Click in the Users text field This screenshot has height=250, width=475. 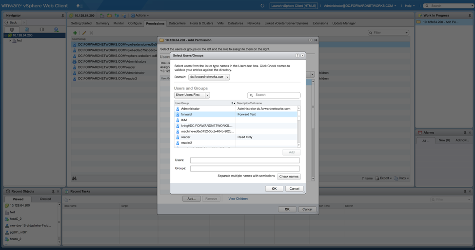[245, 160]
